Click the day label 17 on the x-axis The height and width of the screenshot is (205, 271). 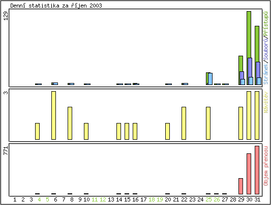click(143, 199)
